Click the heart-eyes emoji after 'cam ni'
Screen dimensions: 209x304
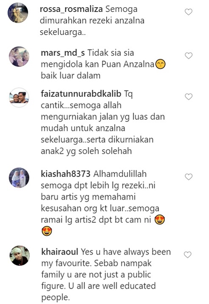click(x=160, y=220)
